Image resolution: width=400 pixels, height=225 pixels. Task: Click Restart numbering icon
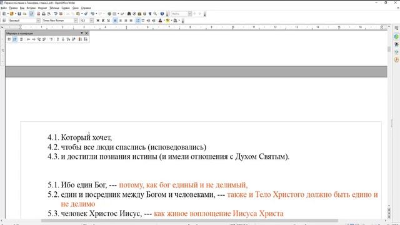(x=80, y=39)
